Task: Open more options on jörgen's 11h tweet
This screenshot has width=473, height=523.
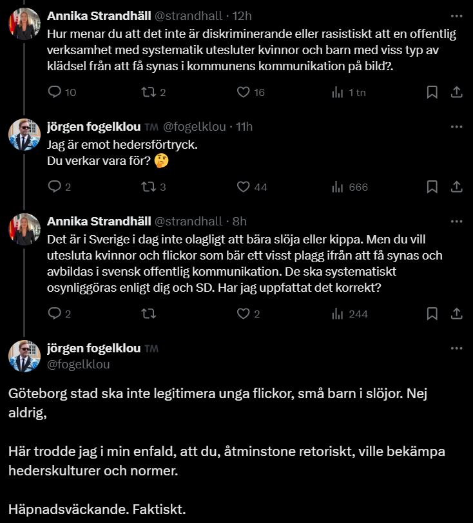Action: coord(456,127)
